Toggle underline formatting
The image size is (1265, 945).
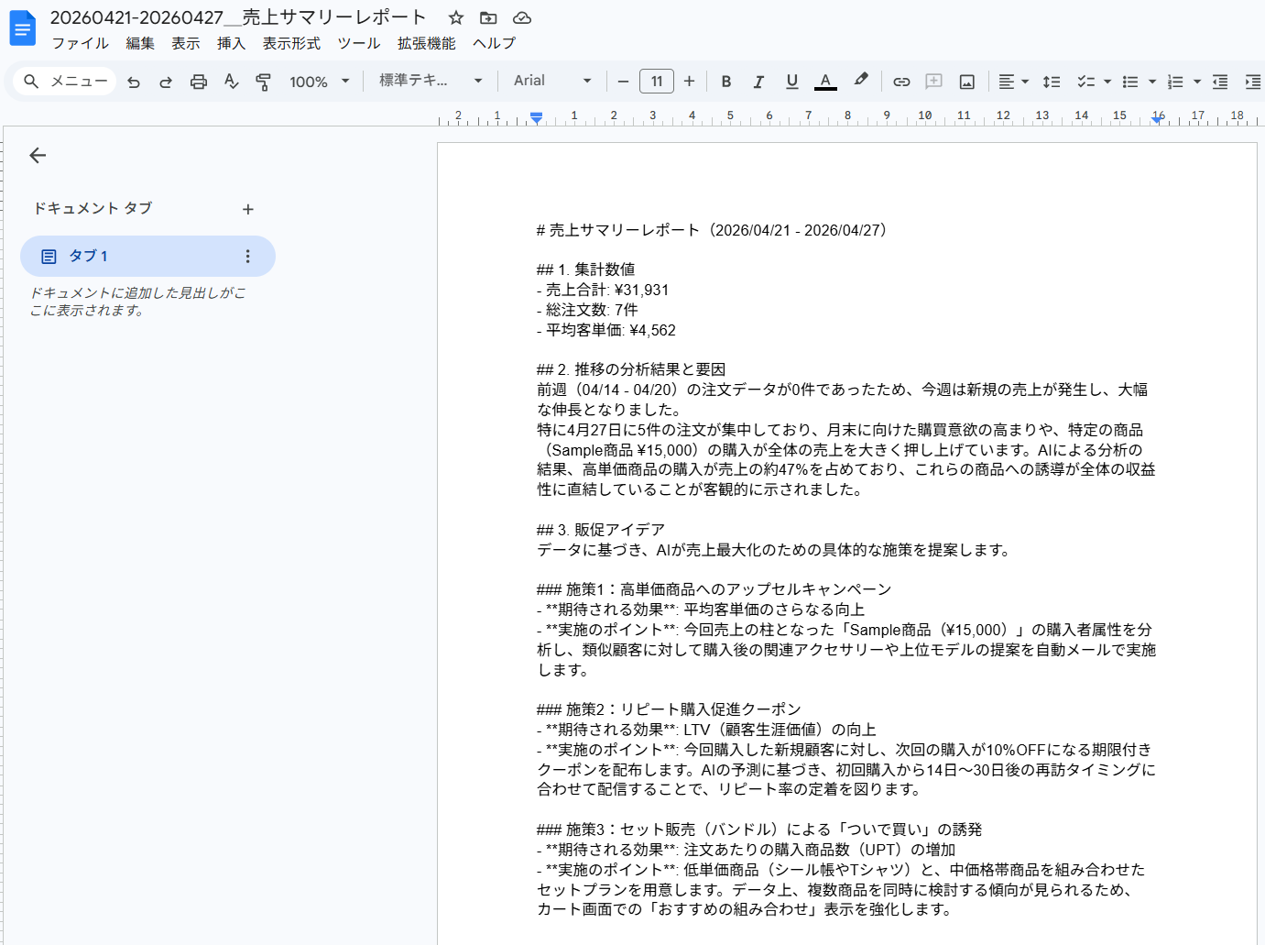[x=792, y=82]
